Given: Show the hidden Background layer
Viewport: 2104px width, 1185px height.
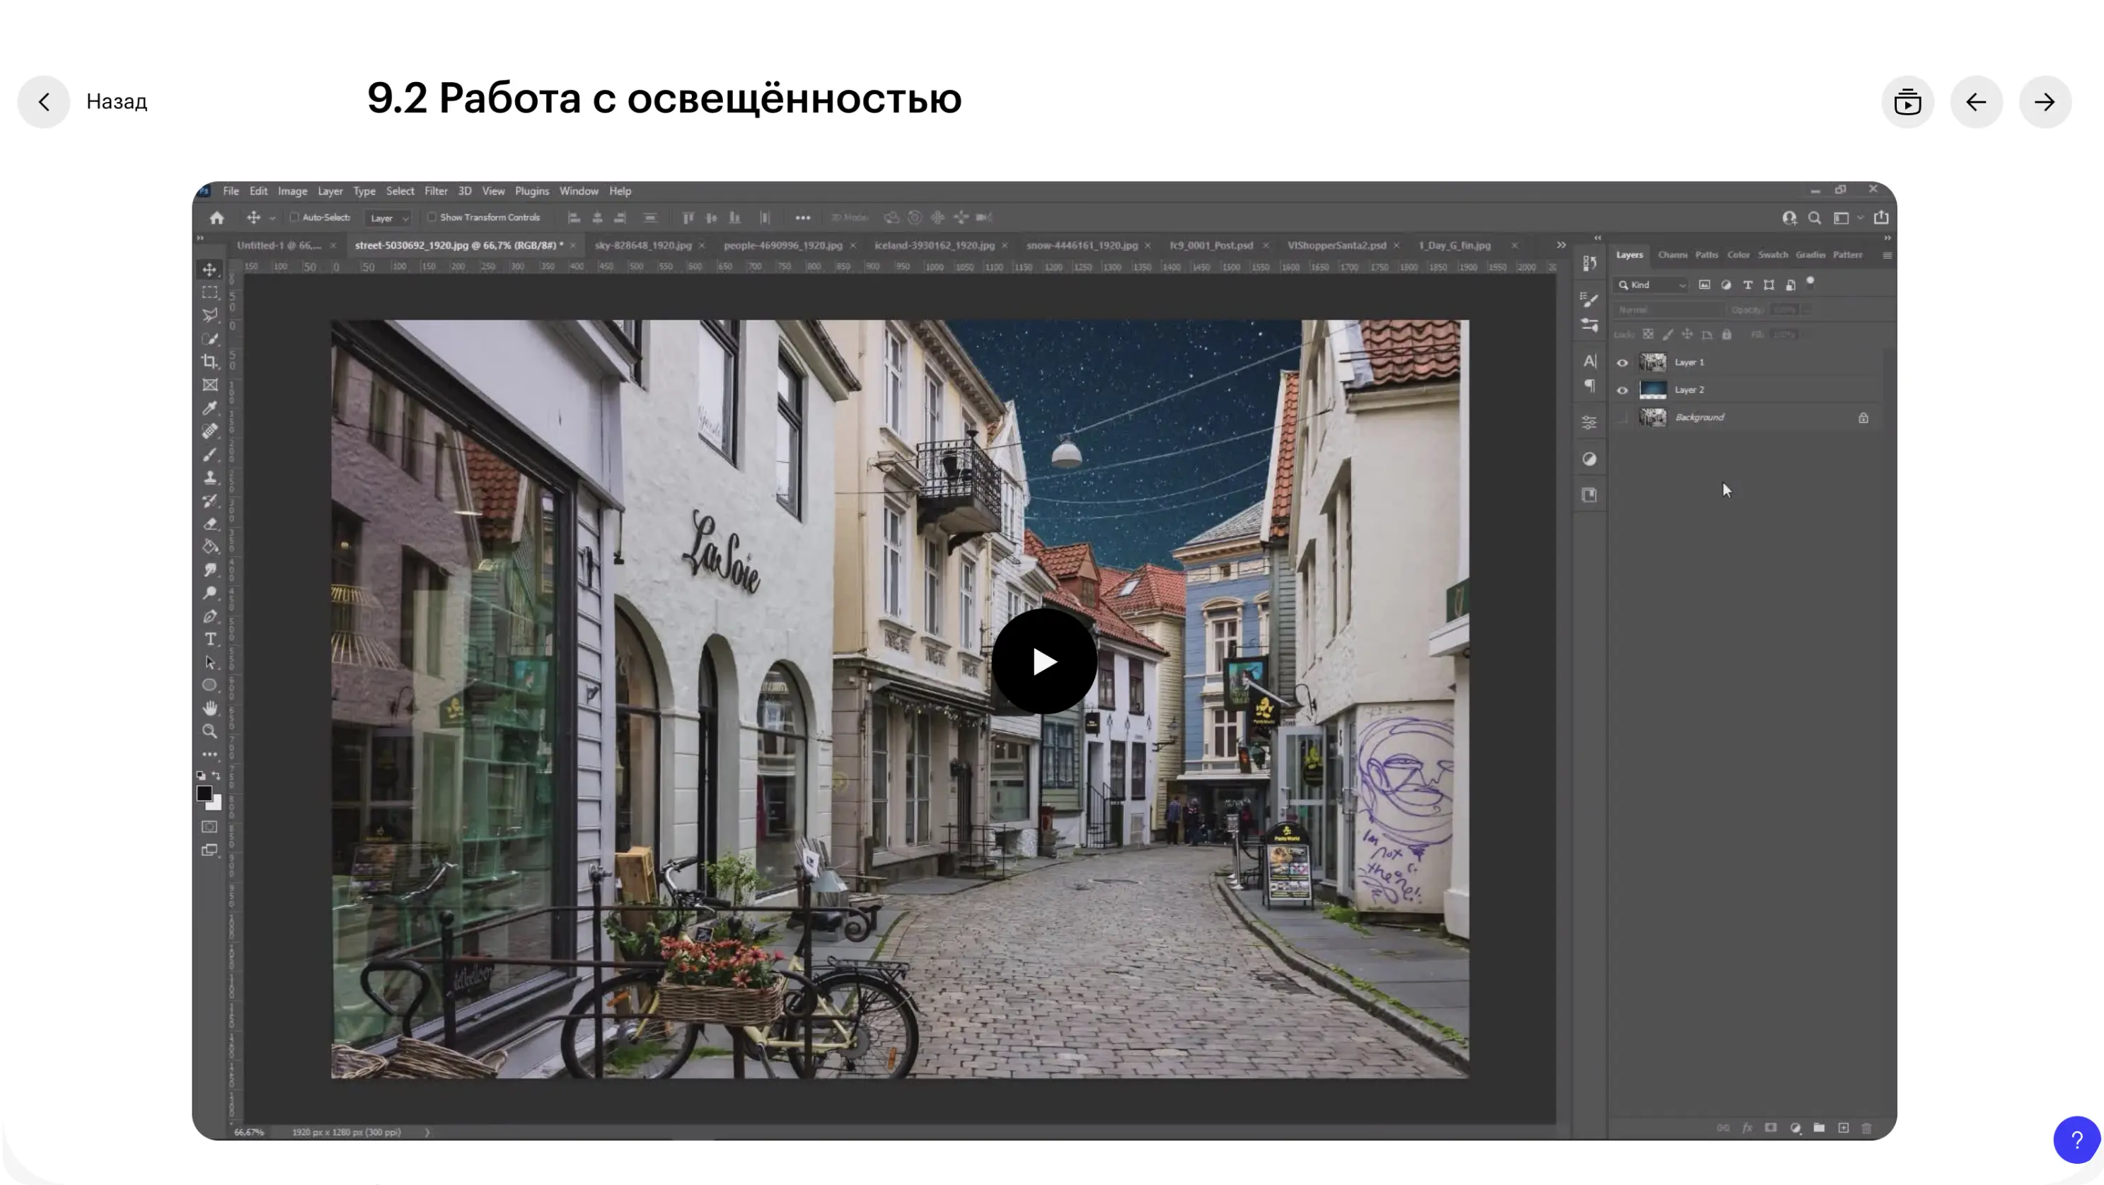Looking at the screenshot, I should [x=1622, y=418].
